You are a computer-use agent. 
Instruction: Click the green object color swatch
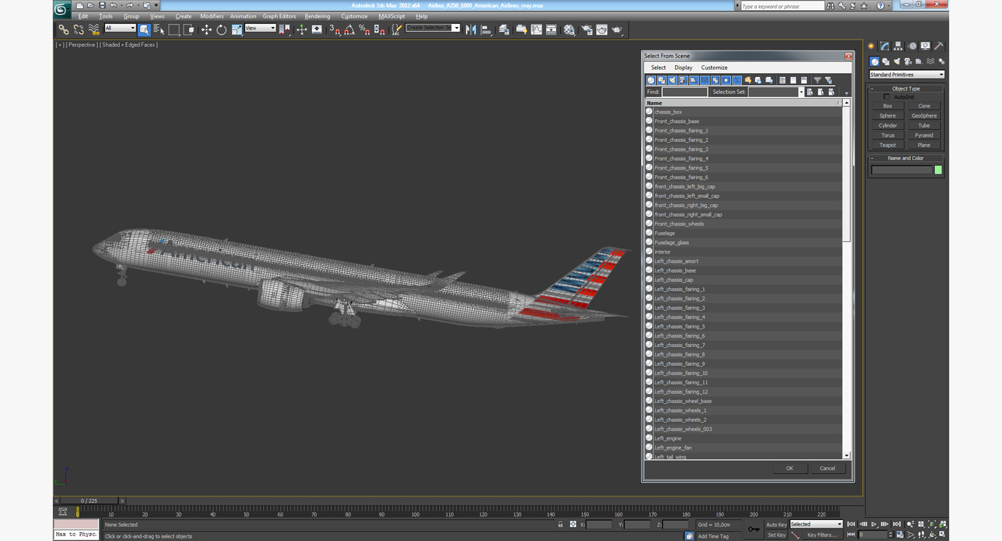tap(938, 170)
